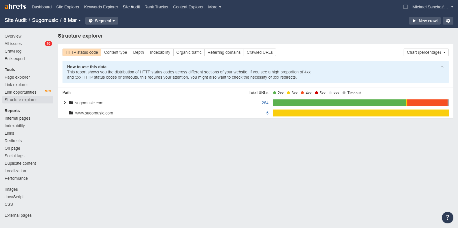458x228 pixels.
Task: Open Crawl log in the sidebar
Action: coord(13,51)
